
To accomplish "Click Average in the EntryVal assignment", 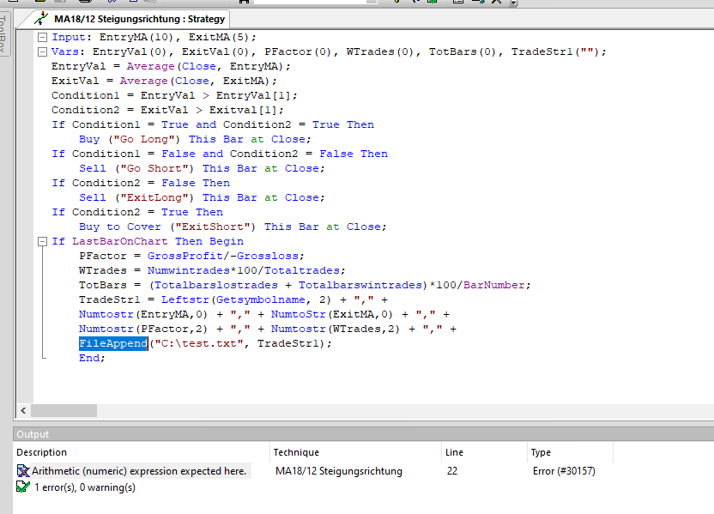I will 151,66.
